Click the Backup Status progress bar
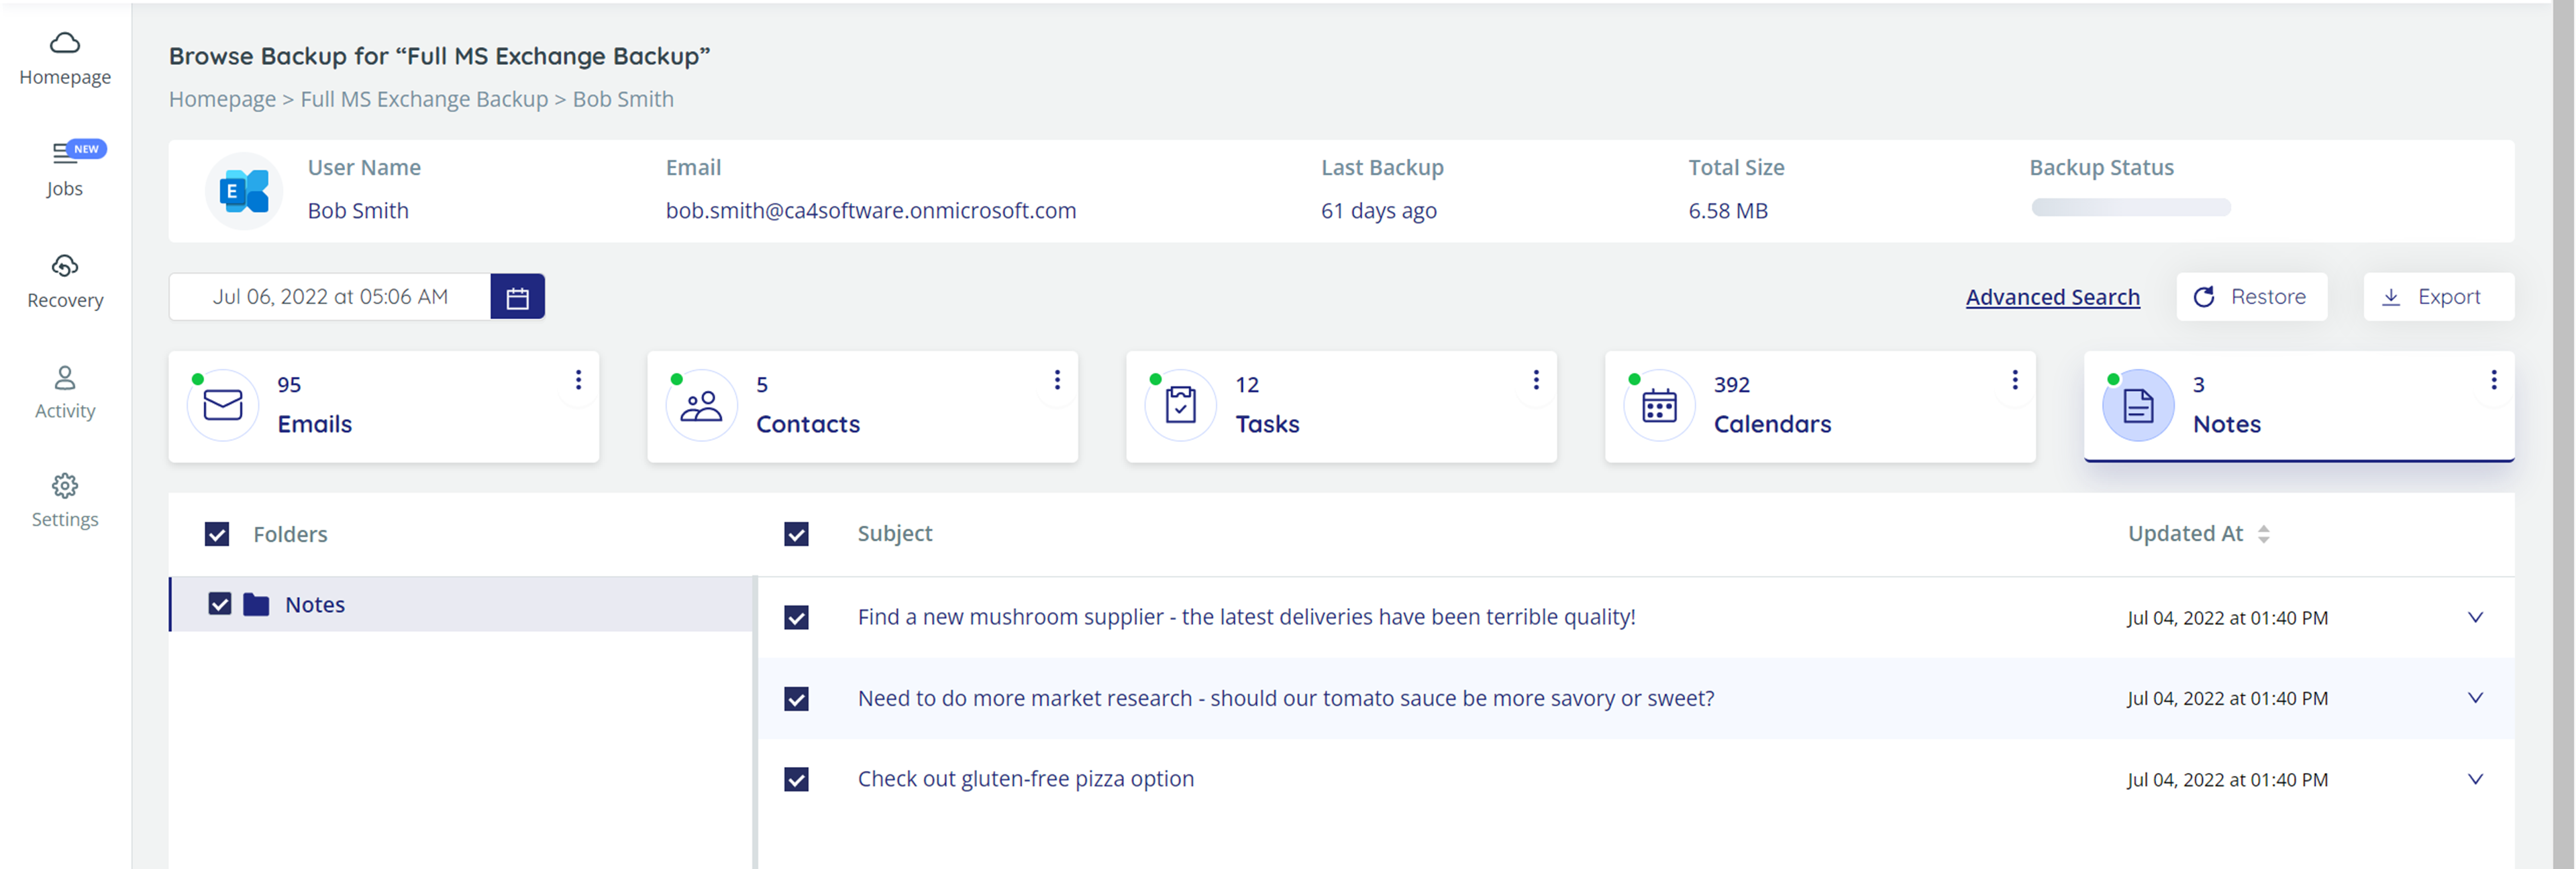 (2131, 208)
